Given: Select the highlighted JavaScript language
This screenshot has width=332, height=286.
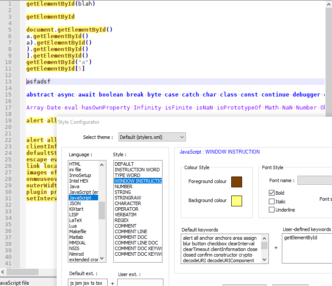Looking at the screenshot, I should 83,198.
